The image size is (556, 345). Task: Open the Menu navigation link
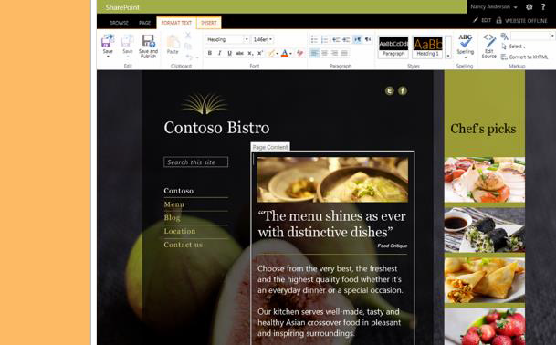173,204
